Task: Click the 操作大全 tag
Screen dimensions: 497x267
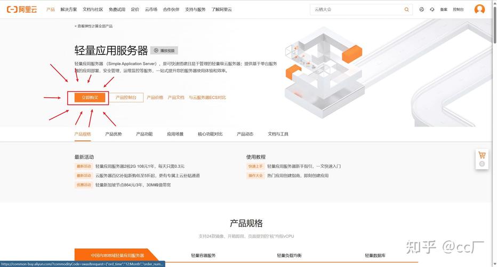Action: (255, 175)
